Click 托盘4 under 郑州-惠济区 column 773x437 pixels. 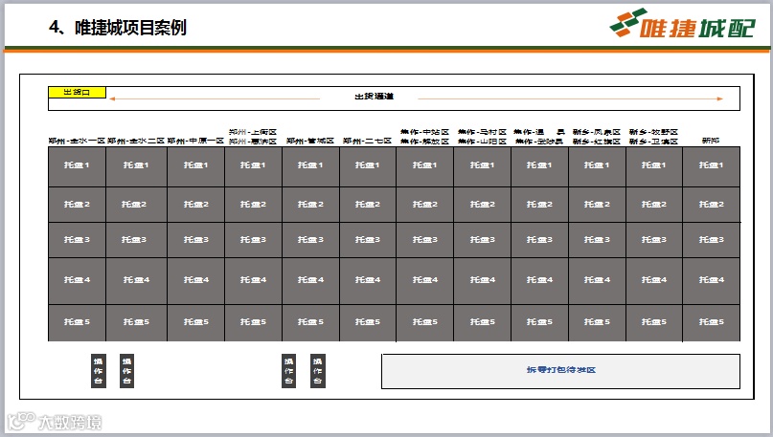(x=253, y=280)
